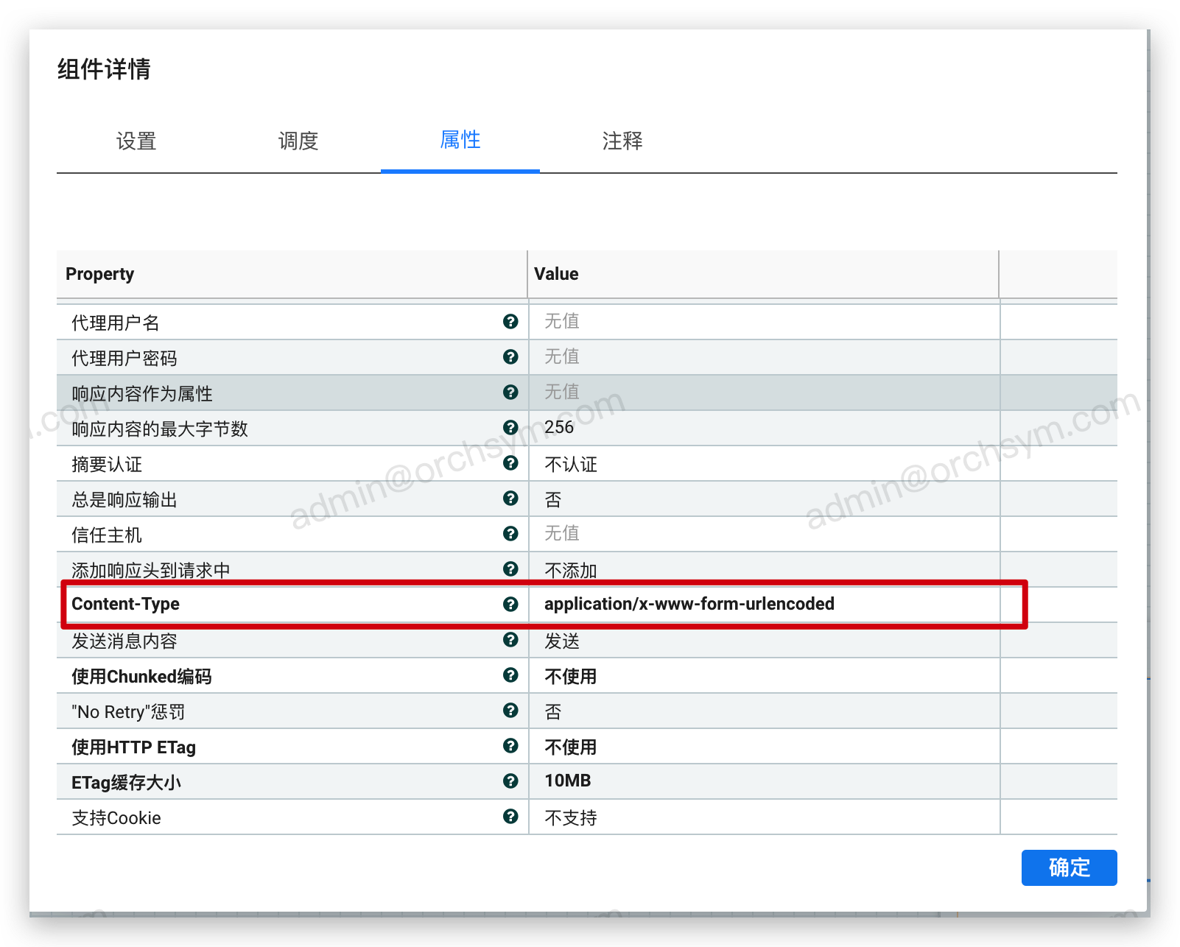Click help icon for ETag缓存大小
This screenshot has height=947, width=1180.
click(x=510, y=781)
